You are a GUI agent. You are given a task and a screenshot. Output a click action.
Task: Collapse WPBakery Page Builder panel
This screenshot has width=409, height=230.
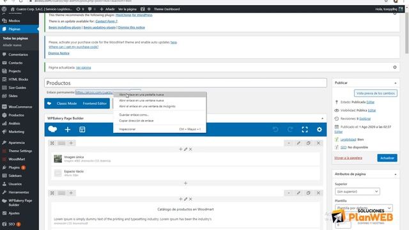click(x=322, y=118)
